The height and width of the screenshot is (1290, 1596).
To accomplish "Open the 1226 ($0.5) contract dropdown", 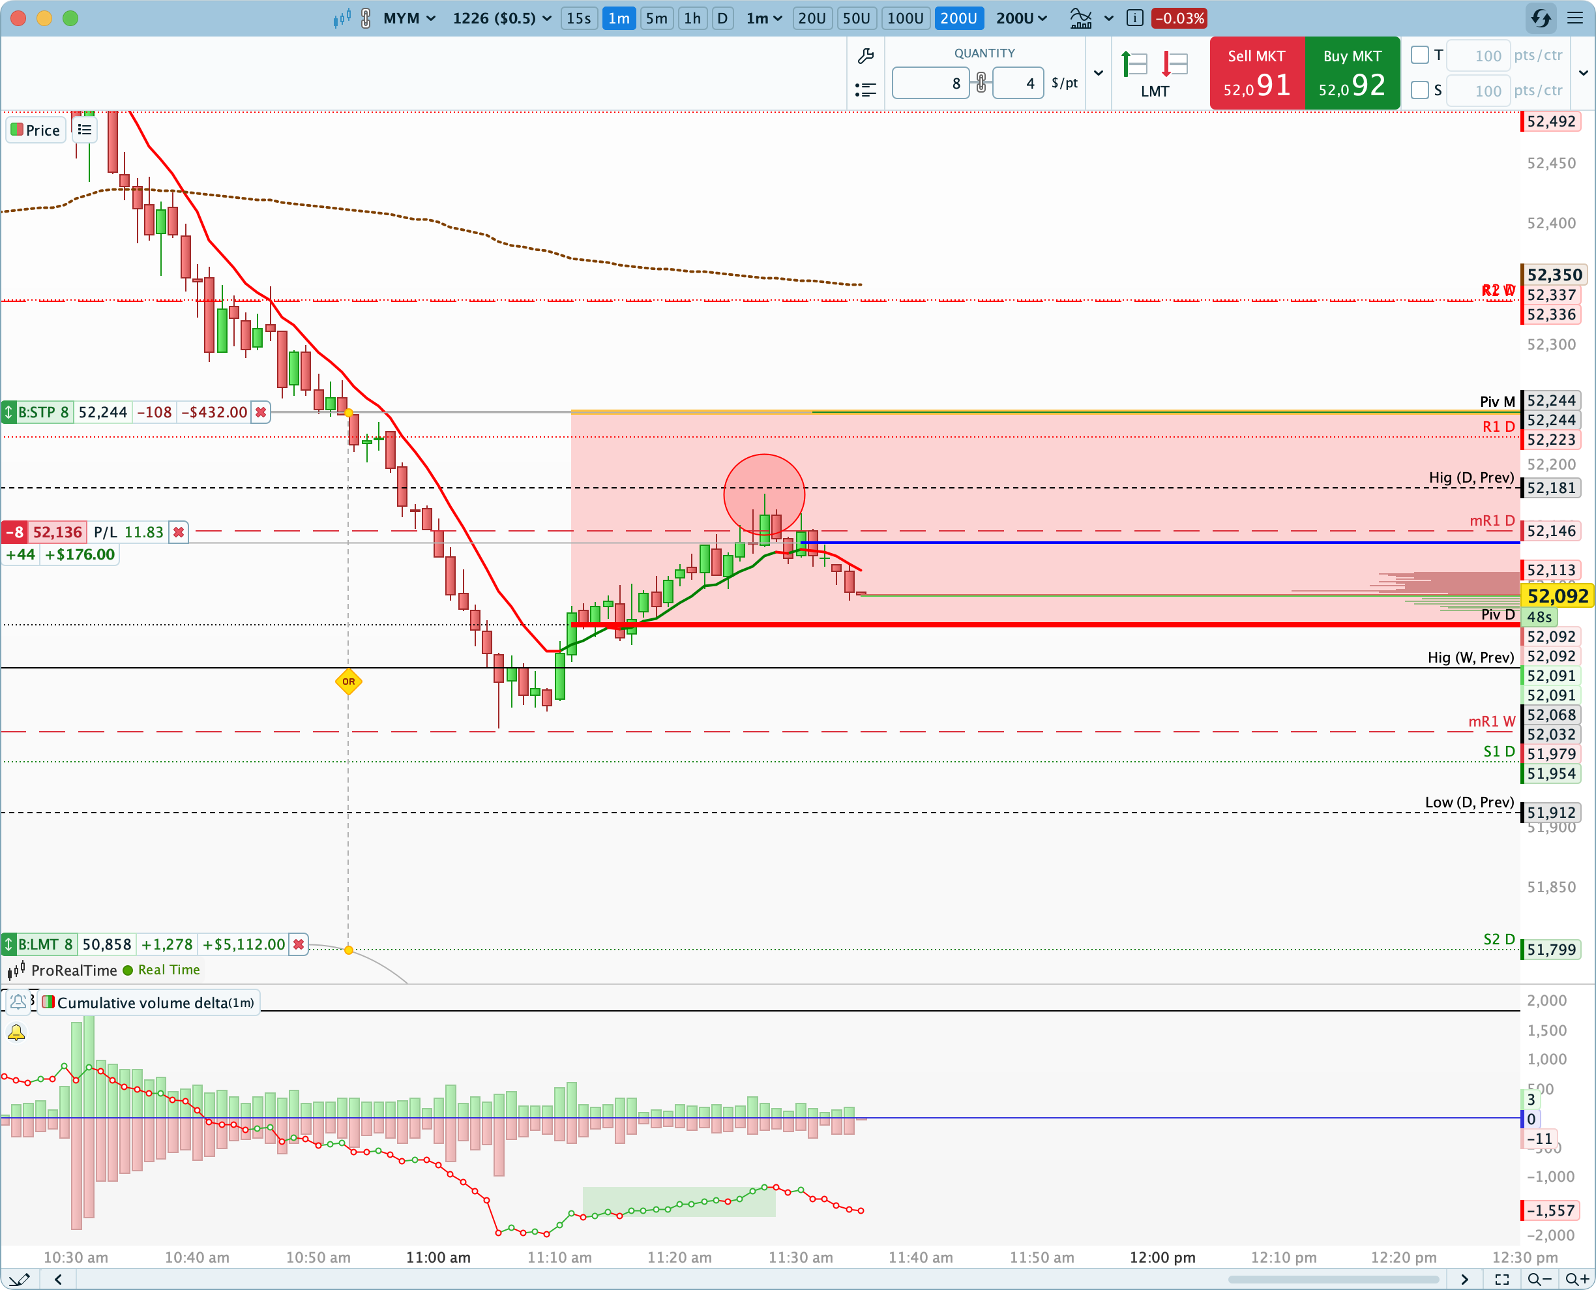I will pyautogui.click(x=502, y=18).
